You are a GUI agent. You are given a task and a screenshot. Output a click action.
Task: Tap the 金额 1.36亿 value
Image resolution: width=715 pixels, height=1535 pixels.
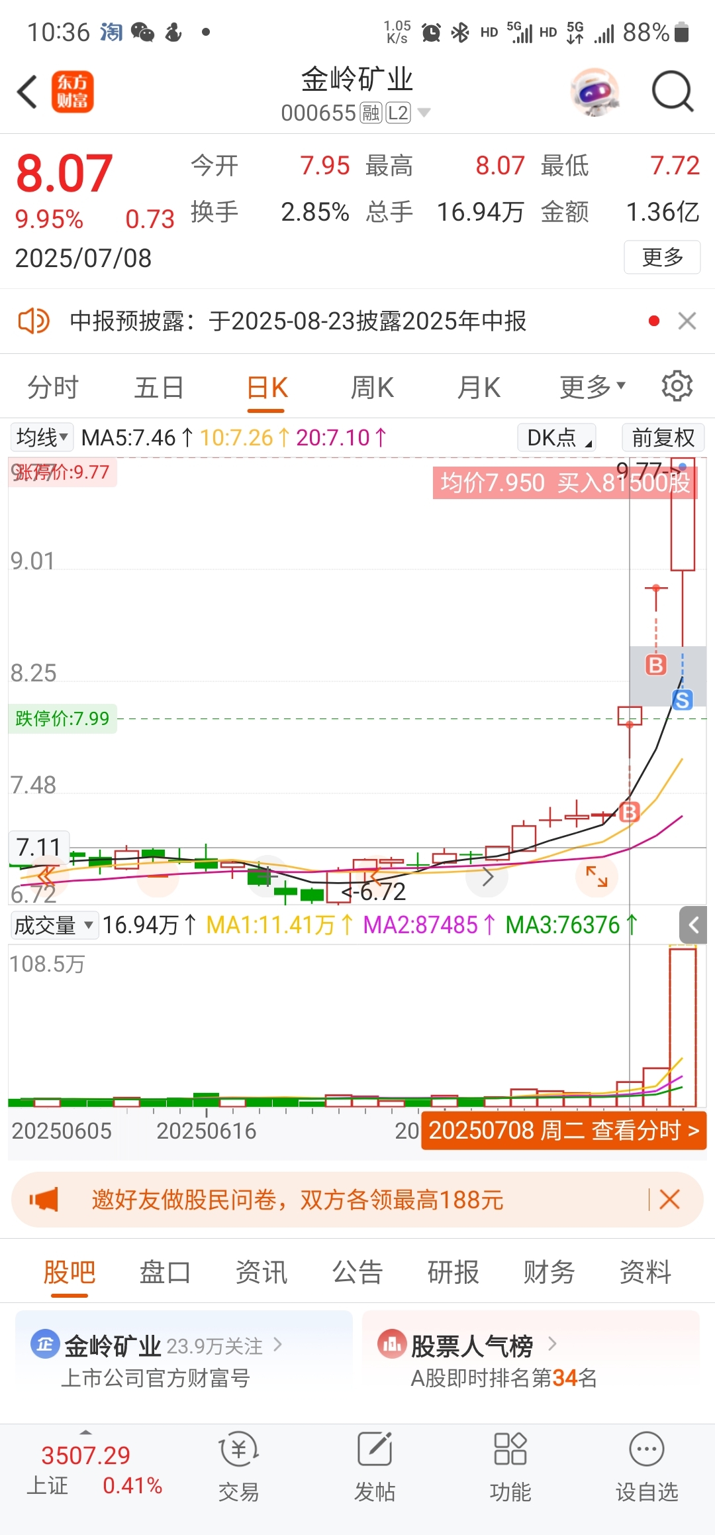click(663, 212)
